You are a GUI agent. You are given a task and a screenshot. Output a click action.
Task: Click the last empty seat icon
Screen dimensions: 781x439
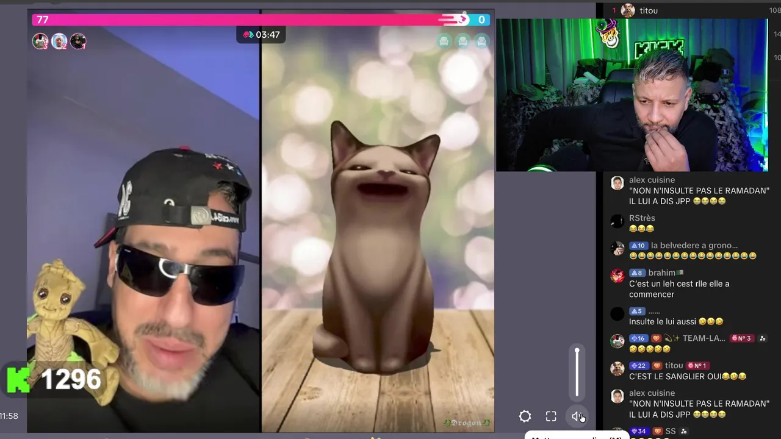point(481,41)
